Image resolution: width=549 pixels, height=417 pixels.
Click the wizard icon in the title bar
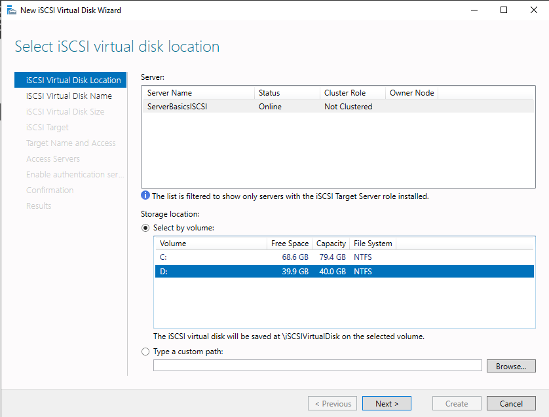tap(12, 10)
